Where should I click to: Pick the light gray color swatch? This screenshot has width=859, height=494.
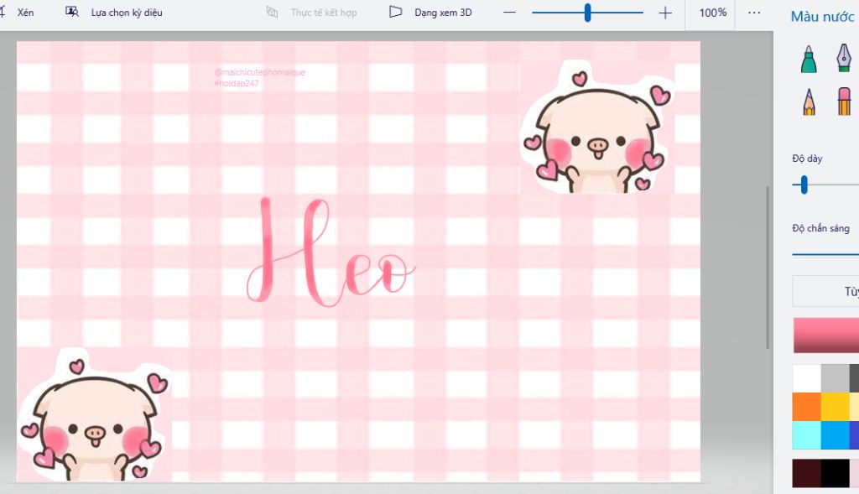(835, 378)
